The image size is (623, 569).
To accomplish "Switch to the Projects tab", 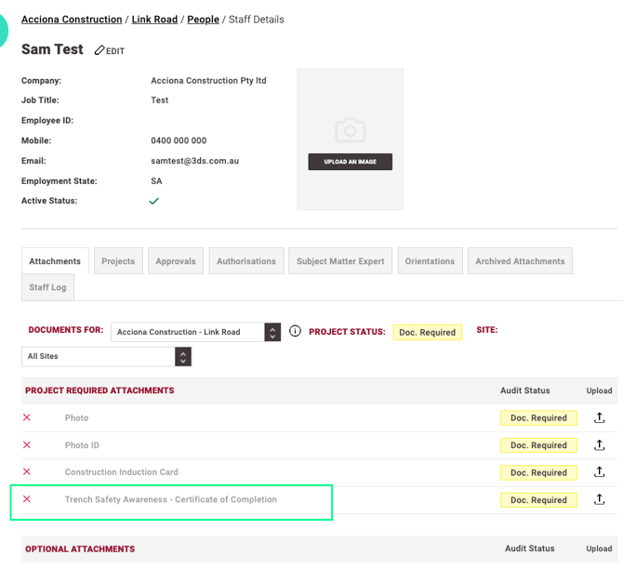I will [118, 261].
